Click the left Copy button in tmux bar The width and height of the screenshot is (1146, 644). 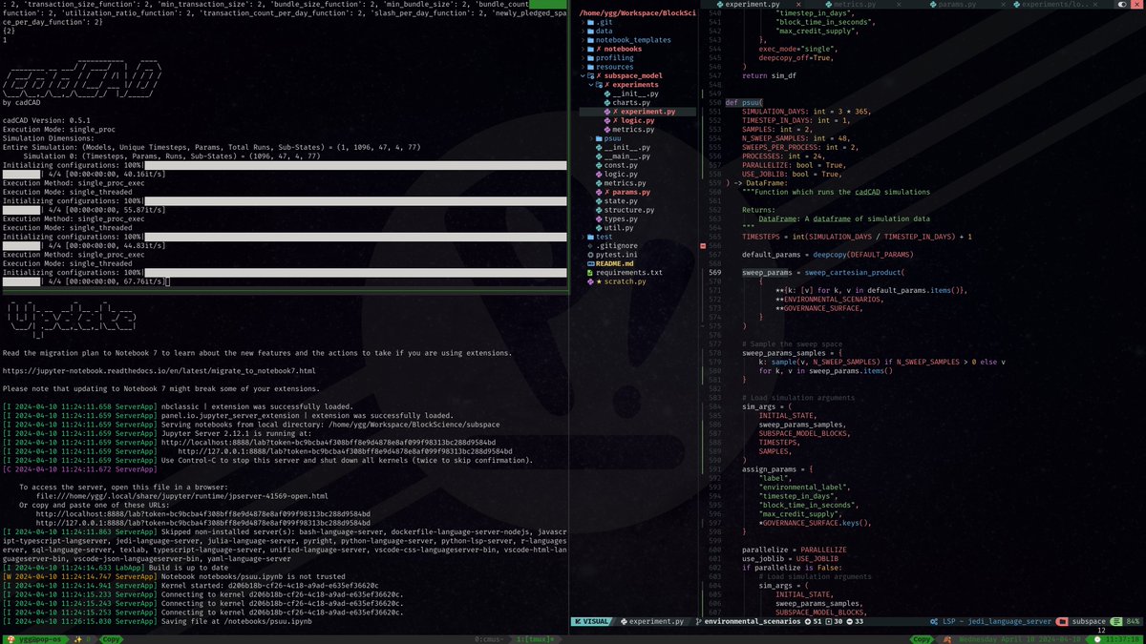point(111,639)
